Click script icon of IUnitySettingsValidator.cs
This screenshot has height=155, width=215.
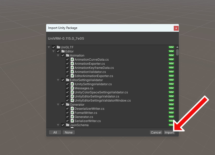tap(72, 84)
